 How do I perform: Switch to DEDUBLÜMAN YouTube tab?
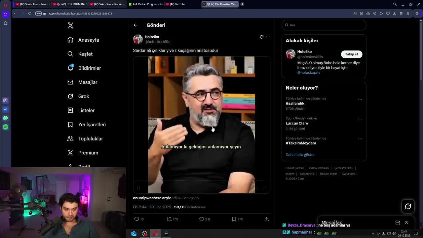click(x=70, y=4)
